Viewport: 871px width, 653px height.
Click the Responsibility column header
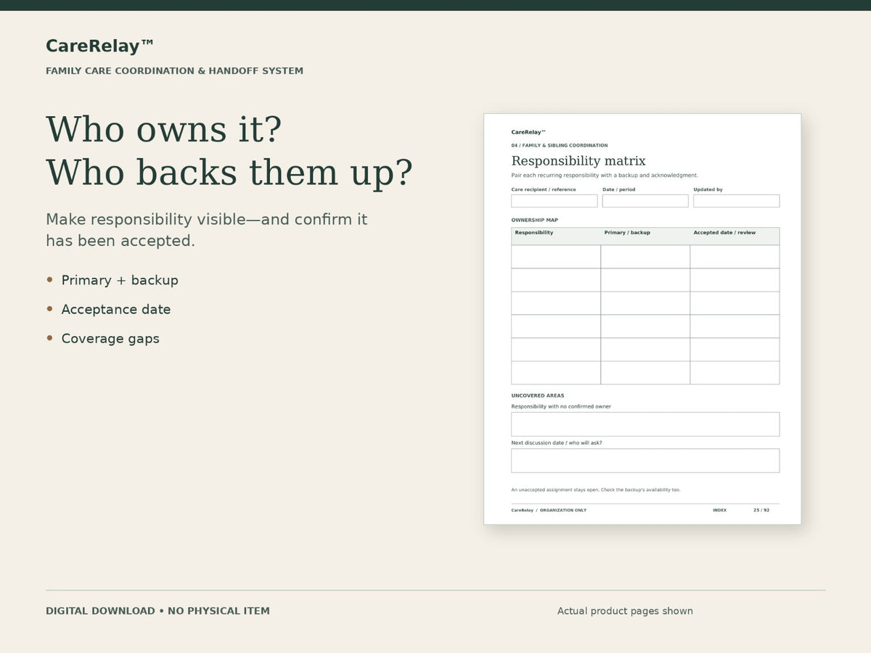[534, 233]
